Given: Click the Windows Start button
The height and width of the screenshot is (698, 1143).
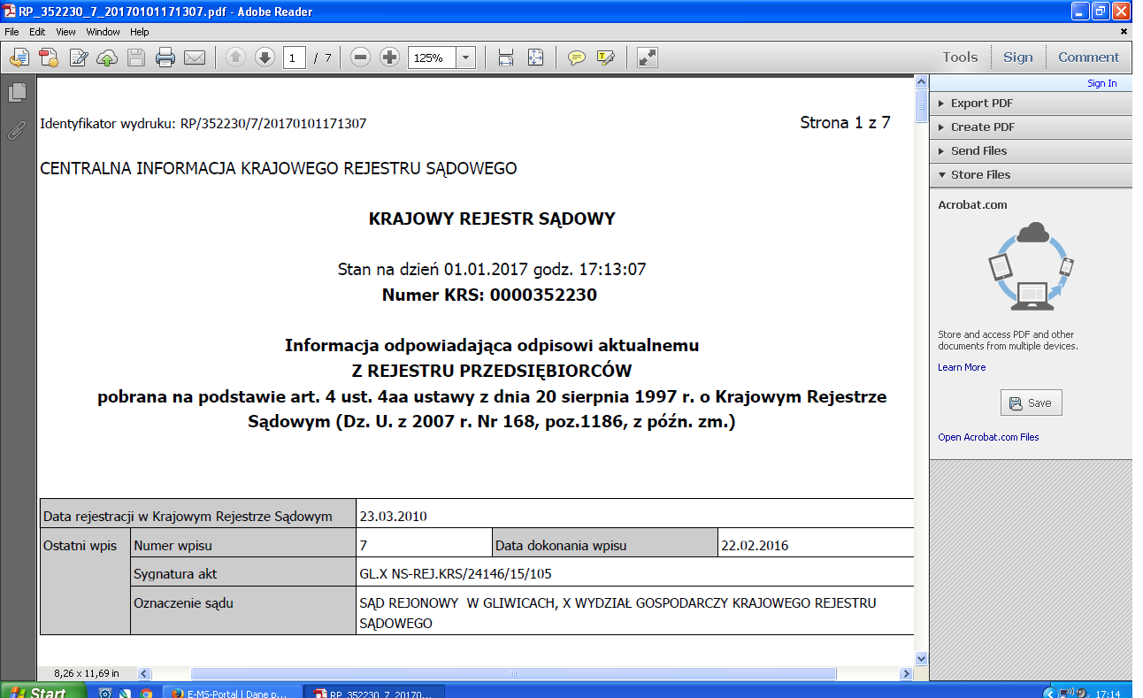Looking at the screenshot, I should tap(42, 691).
